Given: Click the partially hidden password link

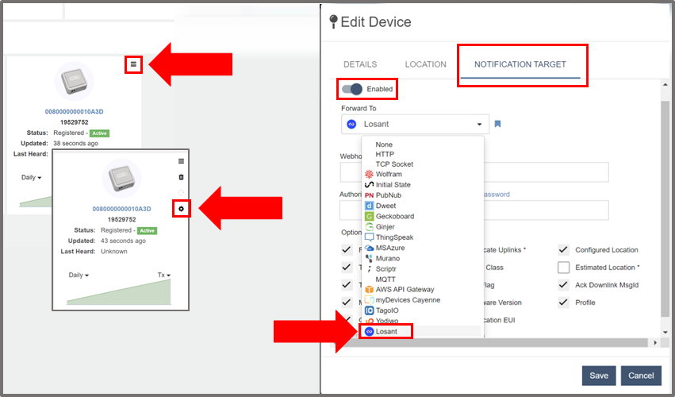Looking at the screenshot, I should pos(497,195).
